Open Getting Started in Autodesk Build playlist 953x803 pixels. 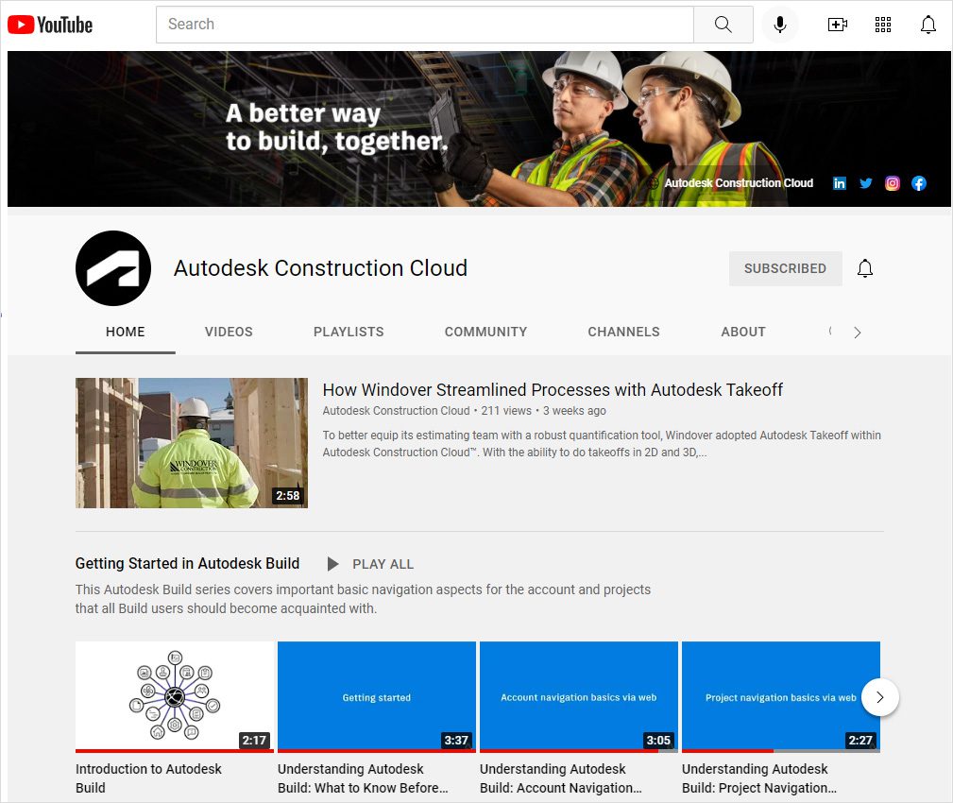tap(187, 563)
